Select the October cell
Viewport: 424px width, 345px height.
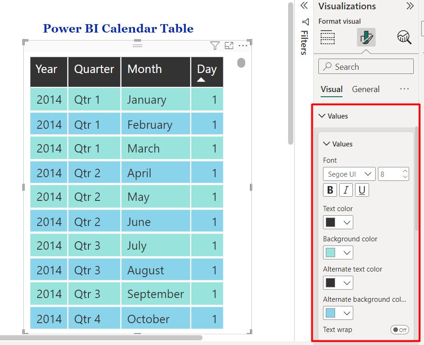point(156,319)
